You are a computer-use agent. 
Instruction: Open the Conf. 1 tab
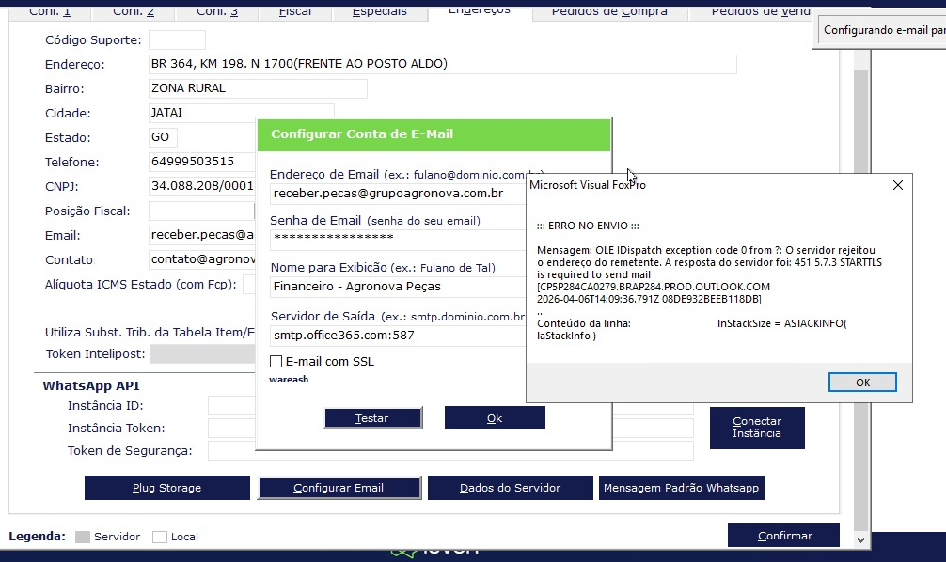tap(50, 12)
